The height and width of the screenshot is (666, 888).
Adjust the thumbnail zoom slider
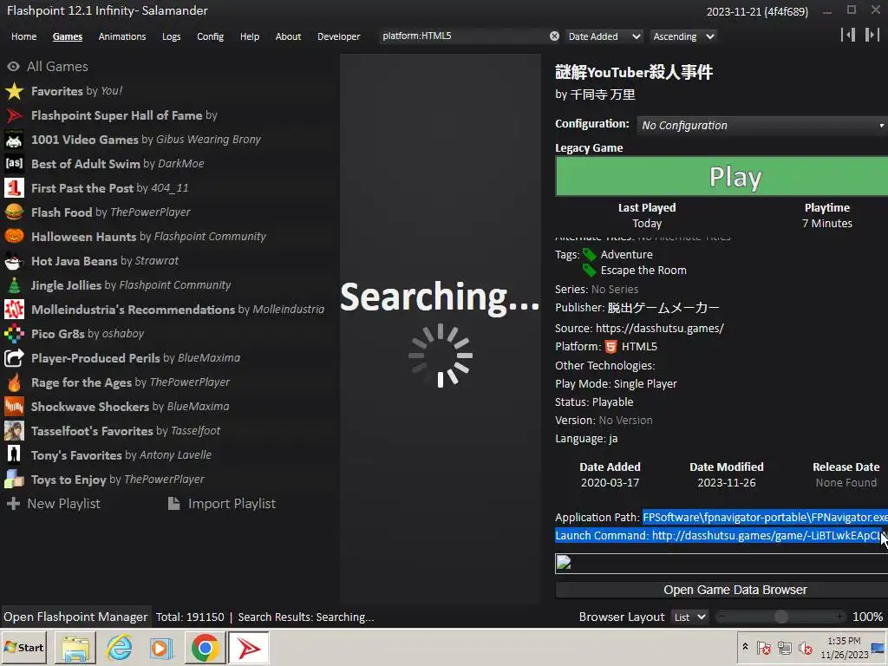tap(781, 617)
